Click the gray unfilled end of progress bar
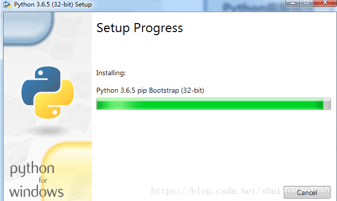This screenshot has height=201, width=337. coord(327,104)
